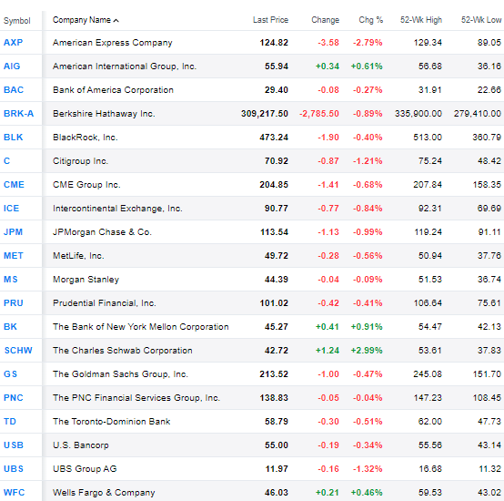Open the CME ticker link
The width and height of the screenshot is (504, 501).
pos(14,185)
